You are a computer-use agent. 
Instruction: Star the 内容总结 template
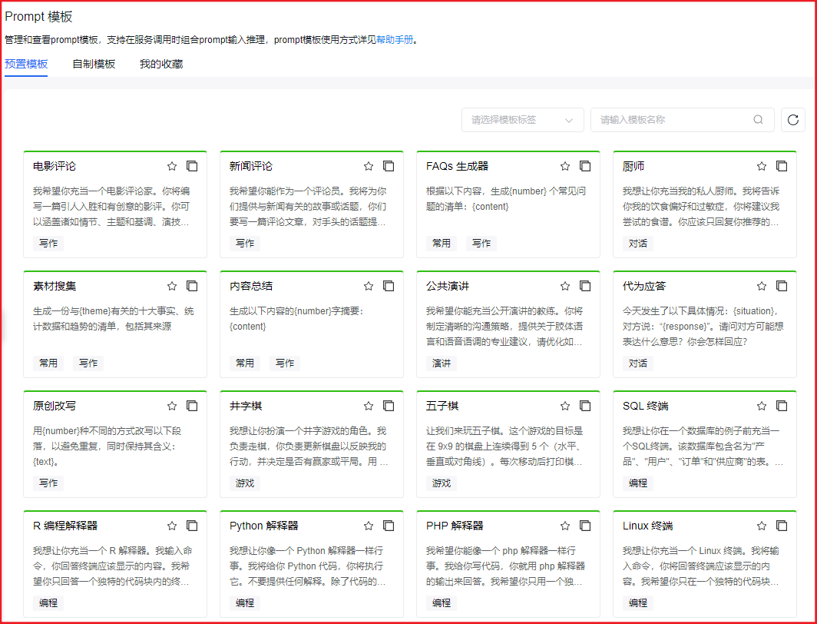point(369,286)
